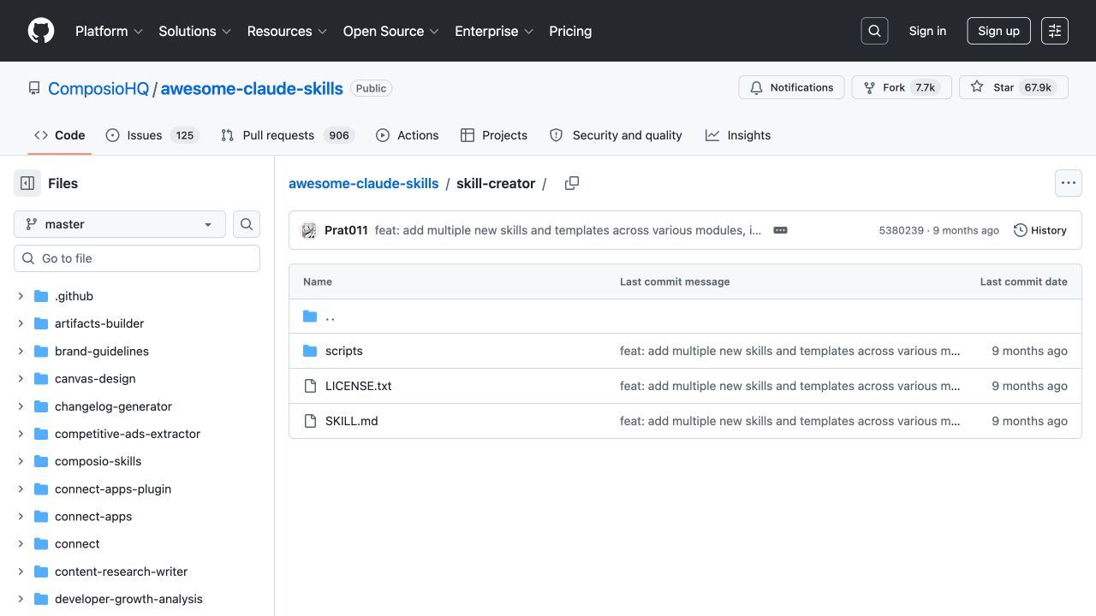The height and width of the screenshot is (616, 1096).
Task: Open the Notifications button
Action: point(792,87)
